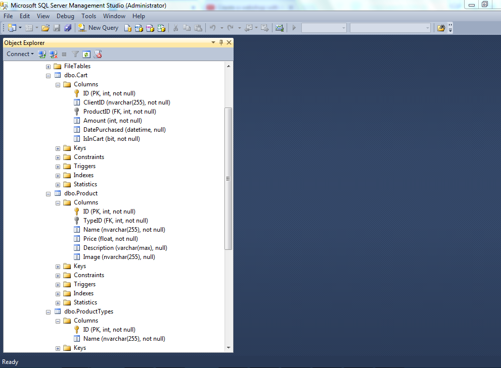This screenshot has height=368, width=501.
Task: Select the DatePurchased (datetime, null) column
Action: coord(124,130)
